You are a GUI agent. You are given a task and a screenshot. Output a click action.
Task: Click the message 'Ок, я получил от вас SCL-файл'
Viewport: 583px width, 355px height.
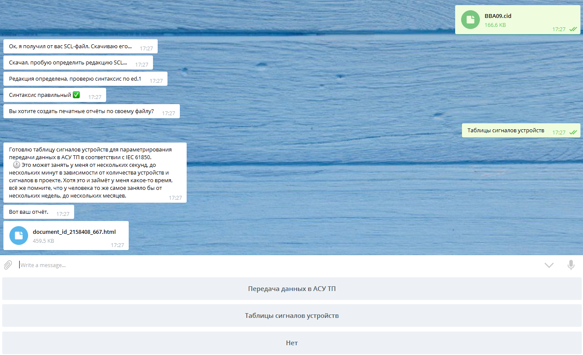(x=81, y=47)
